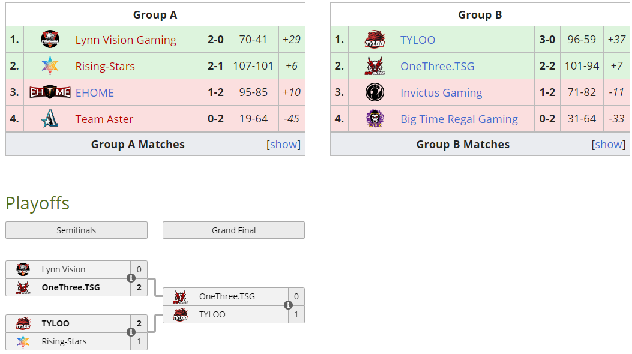Click the Lynn Vision Gaming logo in Group A
Screen dimensions: 632x354
50,40
